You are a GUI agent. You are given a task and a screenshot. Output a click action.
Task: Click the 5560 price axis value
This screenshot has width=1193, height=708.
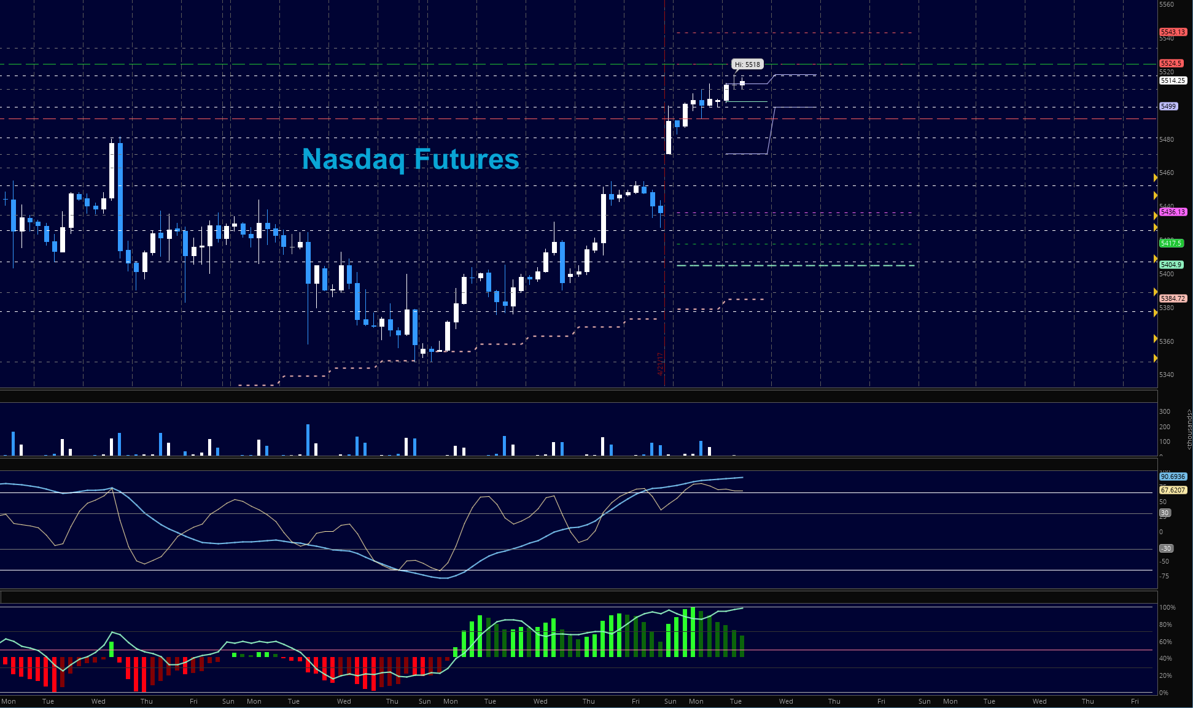[x=1166, y=4]
